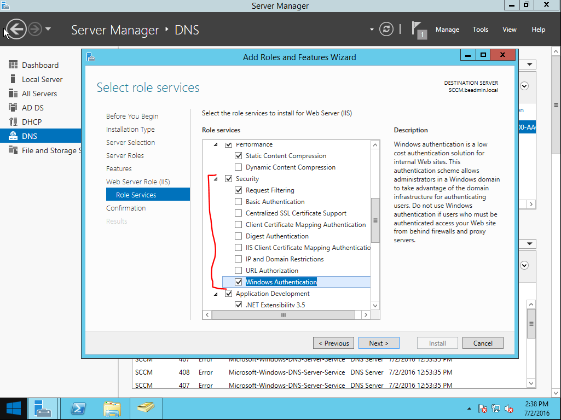Open File Explorer from the taskbar
This screenshot has height=420, width=561.
tap(112, 409)
